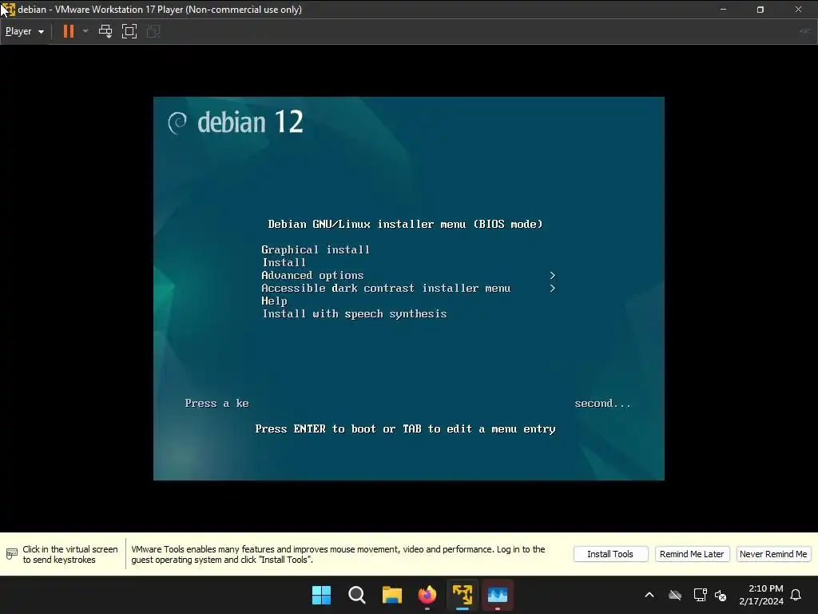Click the muted volume tray icon
Viewport: 818px width, 614px height.
tap(721, 595)
